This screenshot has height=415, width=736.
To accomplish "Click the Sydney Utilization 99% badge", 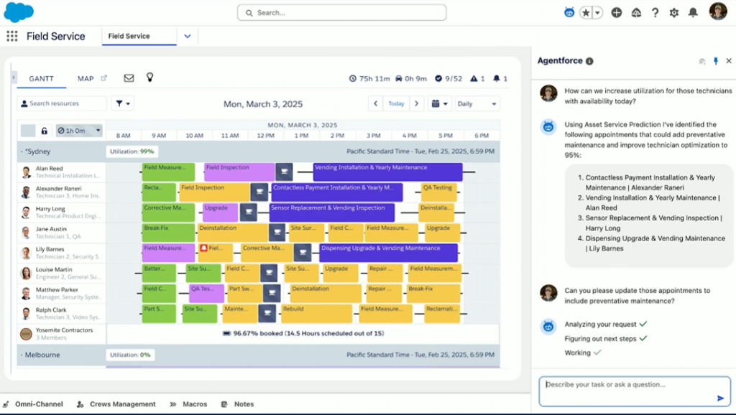I will 132,151.
